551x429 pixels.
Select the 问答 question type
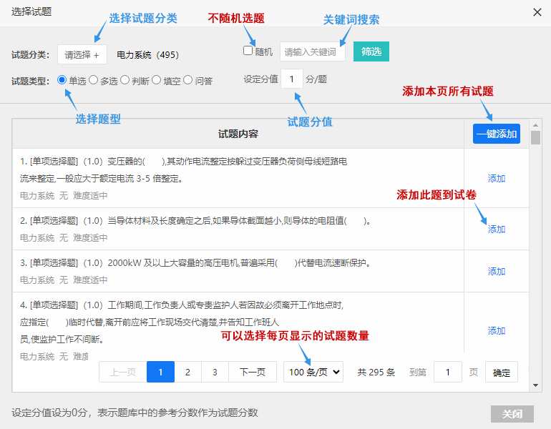click(x=188, y=80)
